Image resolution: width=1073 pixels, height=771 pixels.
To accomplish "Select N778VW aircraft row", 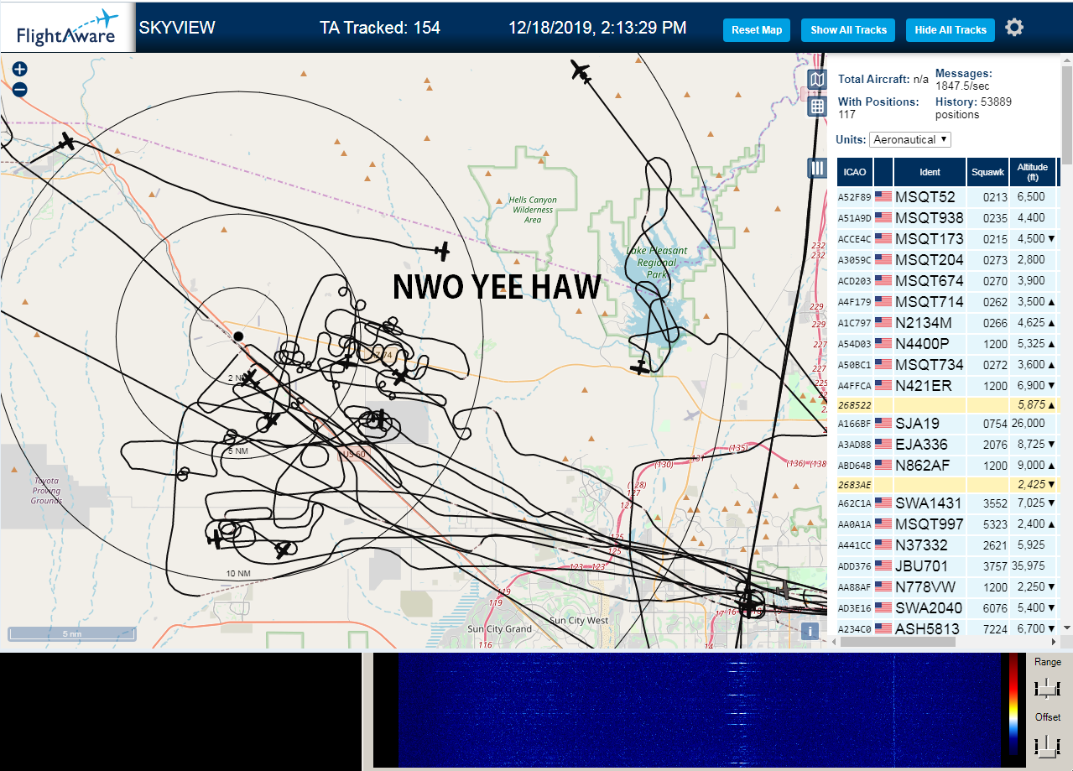I will 948,586.
